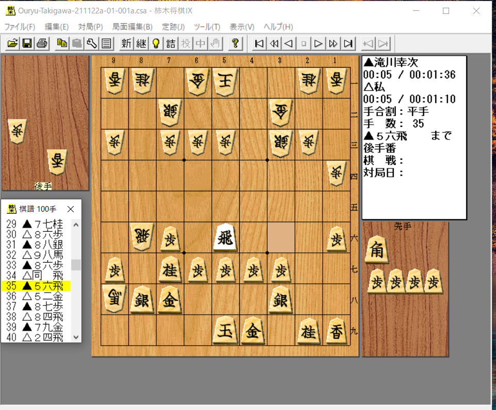This screenshot has width=496, height=410.
Task: Copy the record with the copy icon
Action: pos(62,43)
